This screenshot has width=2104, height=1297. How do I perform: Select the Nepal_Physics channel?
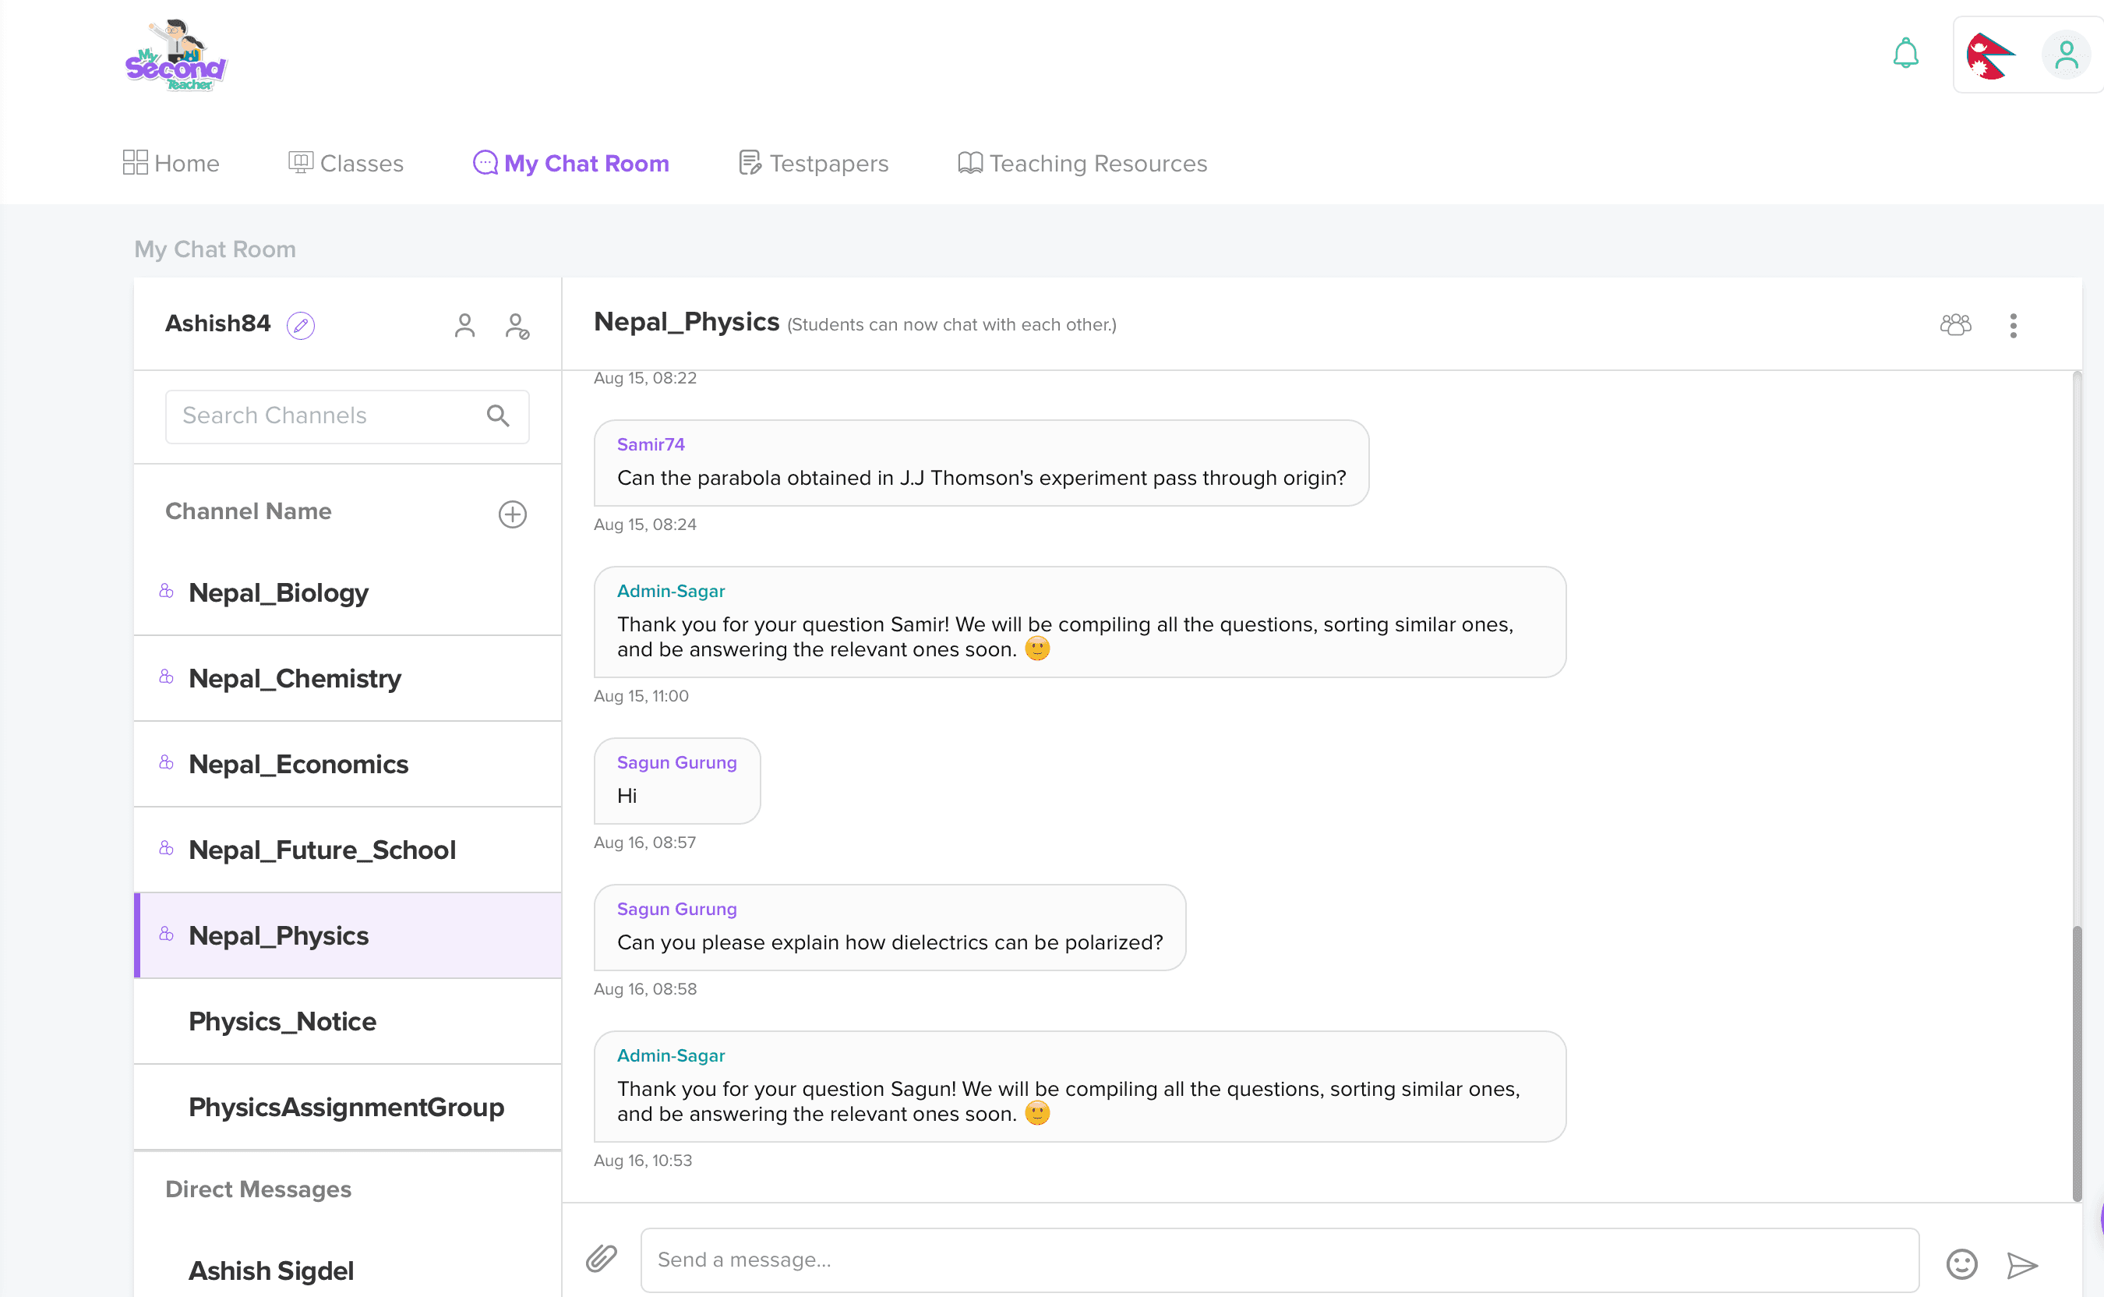(x=348, y=936)
